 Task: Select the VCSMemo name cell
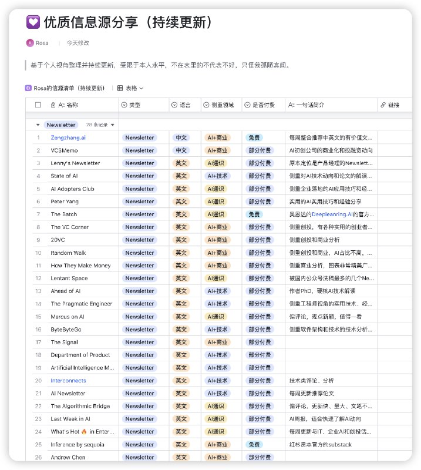[83, 150]
